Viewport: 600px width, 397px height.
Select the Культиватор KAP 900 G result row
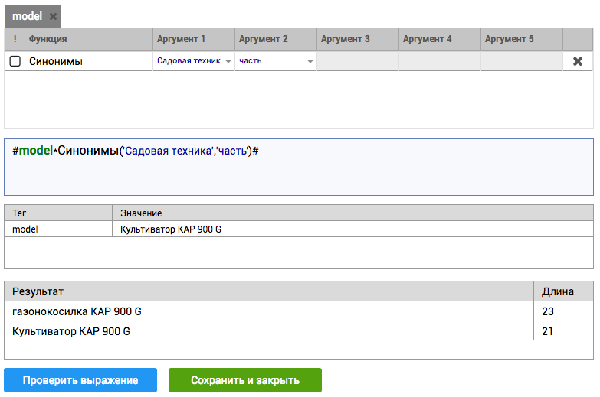pyautogui.click(x=268, y=331)
